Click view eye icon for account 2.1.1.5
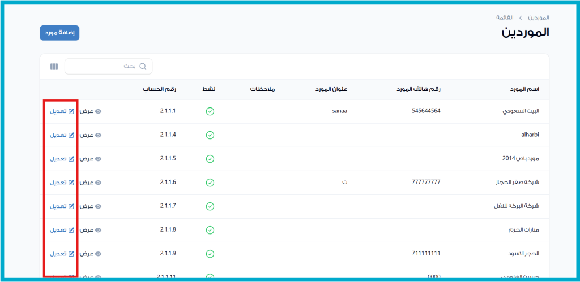 98,159
